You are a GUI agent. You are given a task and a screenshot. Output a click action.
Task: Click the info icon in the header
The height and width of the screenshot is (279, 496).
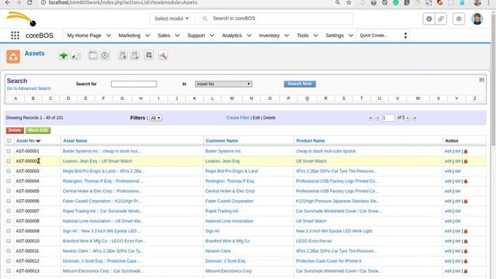point(429,19)
